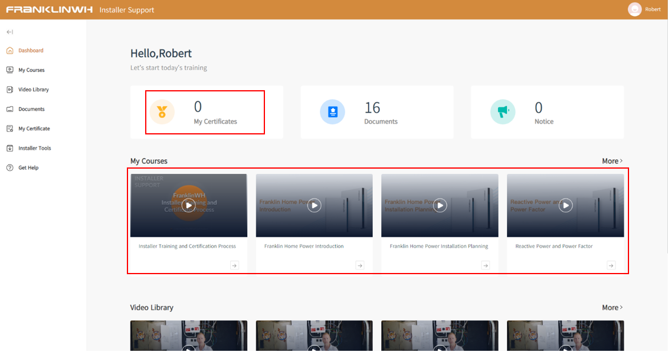Collapse the sidebar with the arrow icon
Image resolution: width=668 pixels, height=352 pixels.
[10, 32]
